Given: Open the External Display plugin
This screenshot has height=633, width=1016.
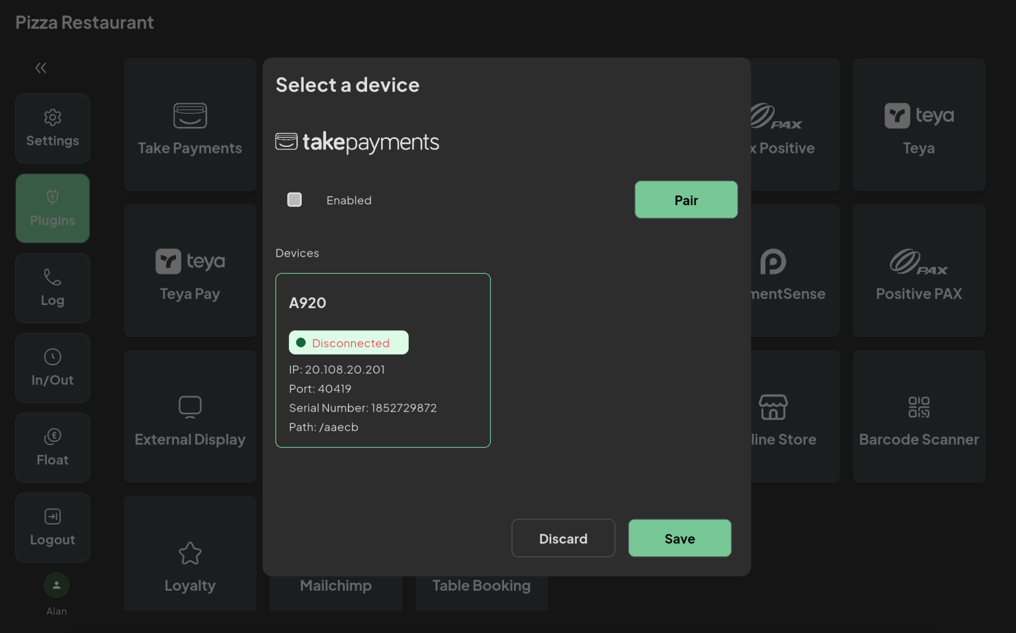Looking at the screenshot, I should (x=190, y=416).
